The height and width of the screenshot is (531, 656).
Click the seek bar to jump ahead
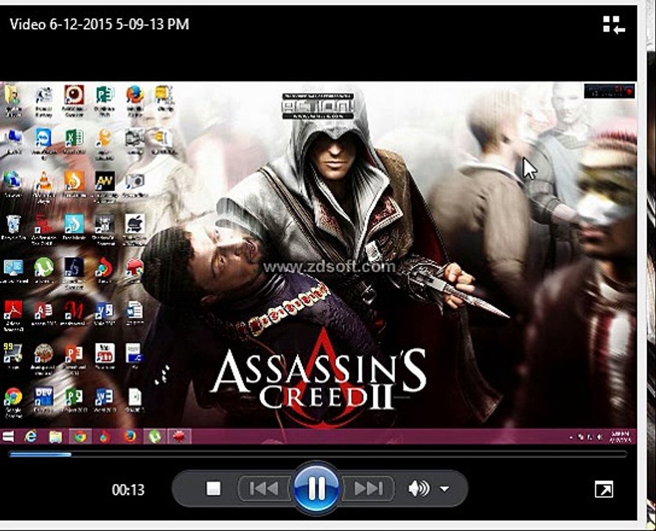point(318,454)
